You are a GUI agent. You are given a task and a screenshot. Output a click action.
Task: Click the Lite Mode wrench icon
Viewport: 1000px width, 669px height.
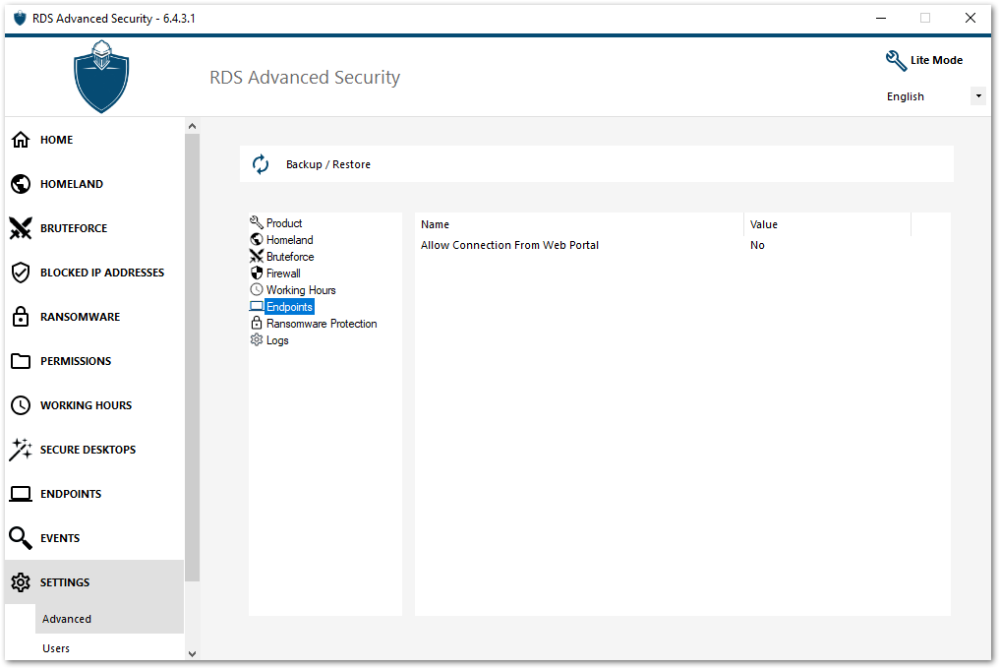coord(896,61)
